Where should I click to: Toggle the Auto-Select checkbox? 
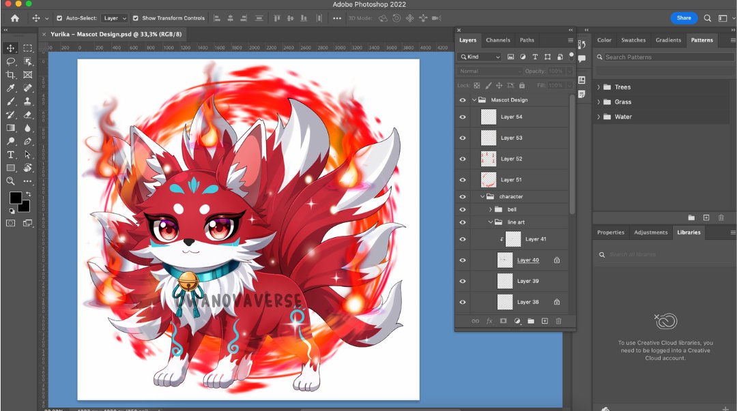pyautogui.click(x=59, y=18)
